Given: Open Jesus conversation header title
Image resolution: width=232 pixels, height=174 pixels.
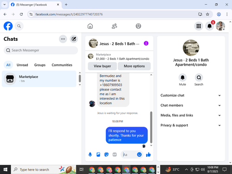Looking at the screenshot, I should point(119,44).
